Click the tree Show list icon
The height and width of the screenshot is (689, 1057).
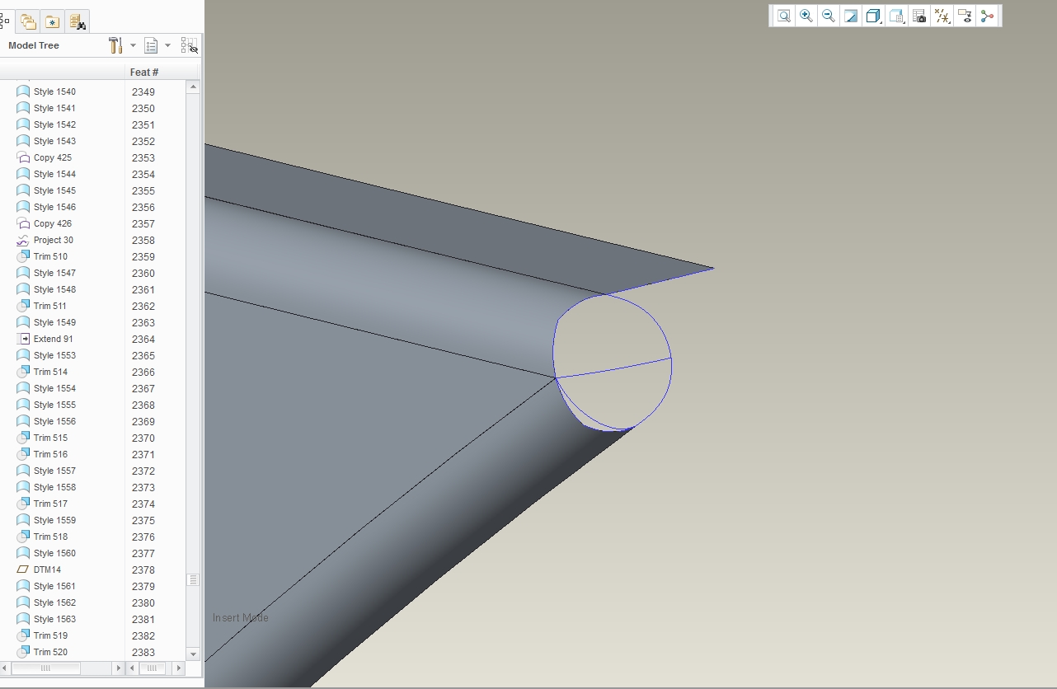(x=151, y=45)
